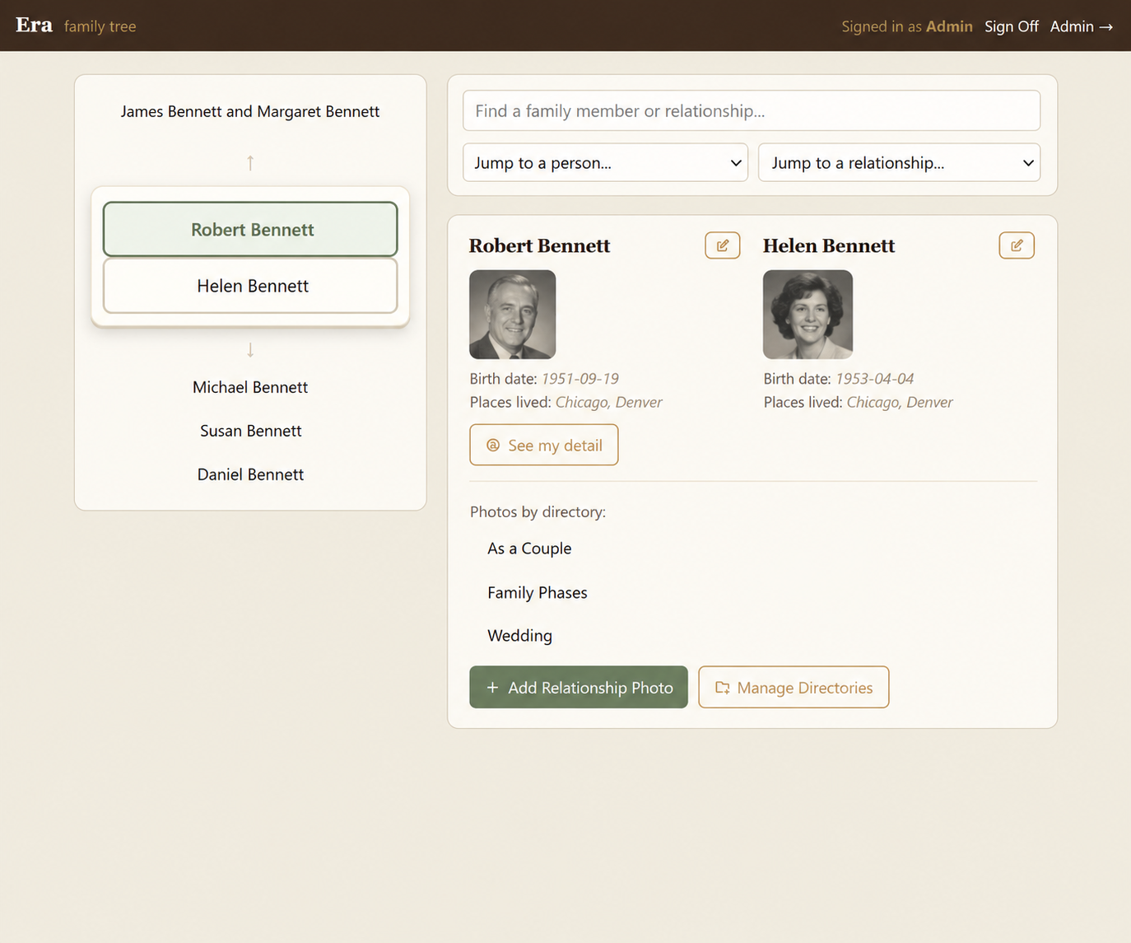Edit Robert Bennett's profile via pencil icon
This screenshot has height=943, width=1131.
point(722,245)
